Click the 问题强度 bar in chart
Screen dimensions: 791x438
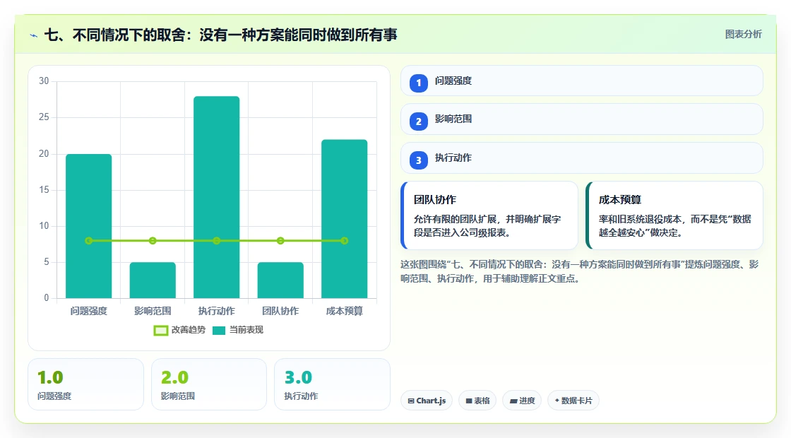[89, 226]
